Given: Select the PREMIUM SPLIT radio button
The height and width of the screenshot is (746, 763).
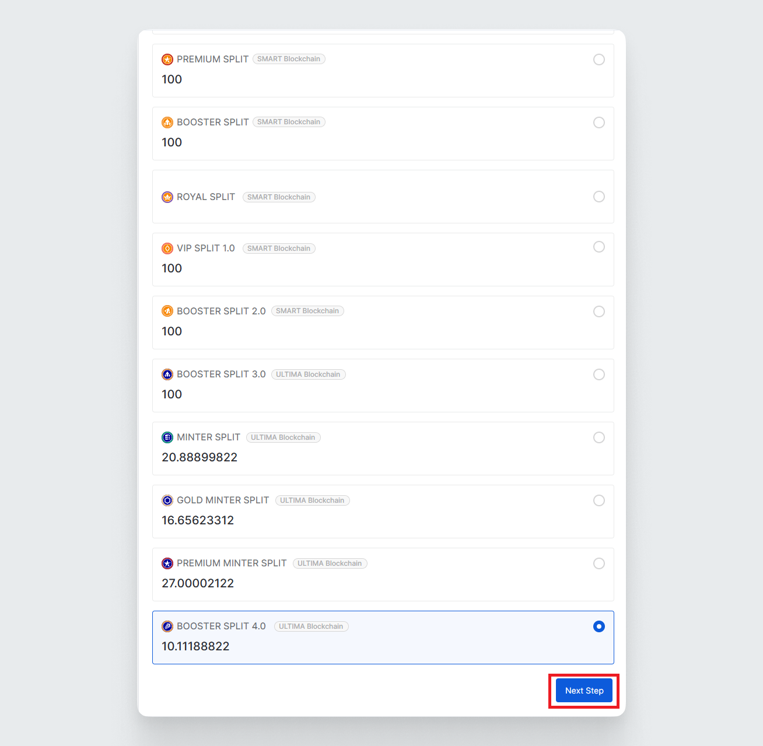Looking at the screenshot, I should point(599,59).
